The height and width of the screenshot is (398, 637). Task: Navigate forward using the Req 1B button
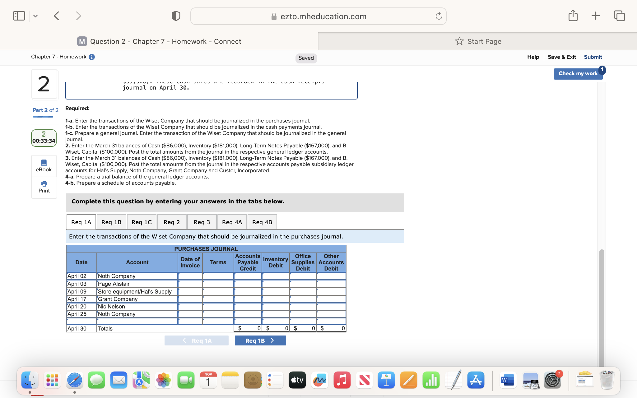pos(260,340)
